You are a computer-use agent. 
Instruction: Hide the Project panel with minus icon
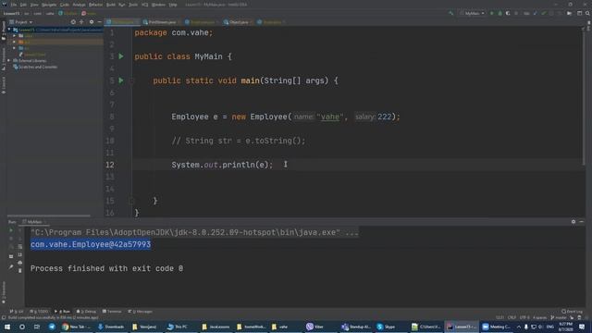click(99, 22)
